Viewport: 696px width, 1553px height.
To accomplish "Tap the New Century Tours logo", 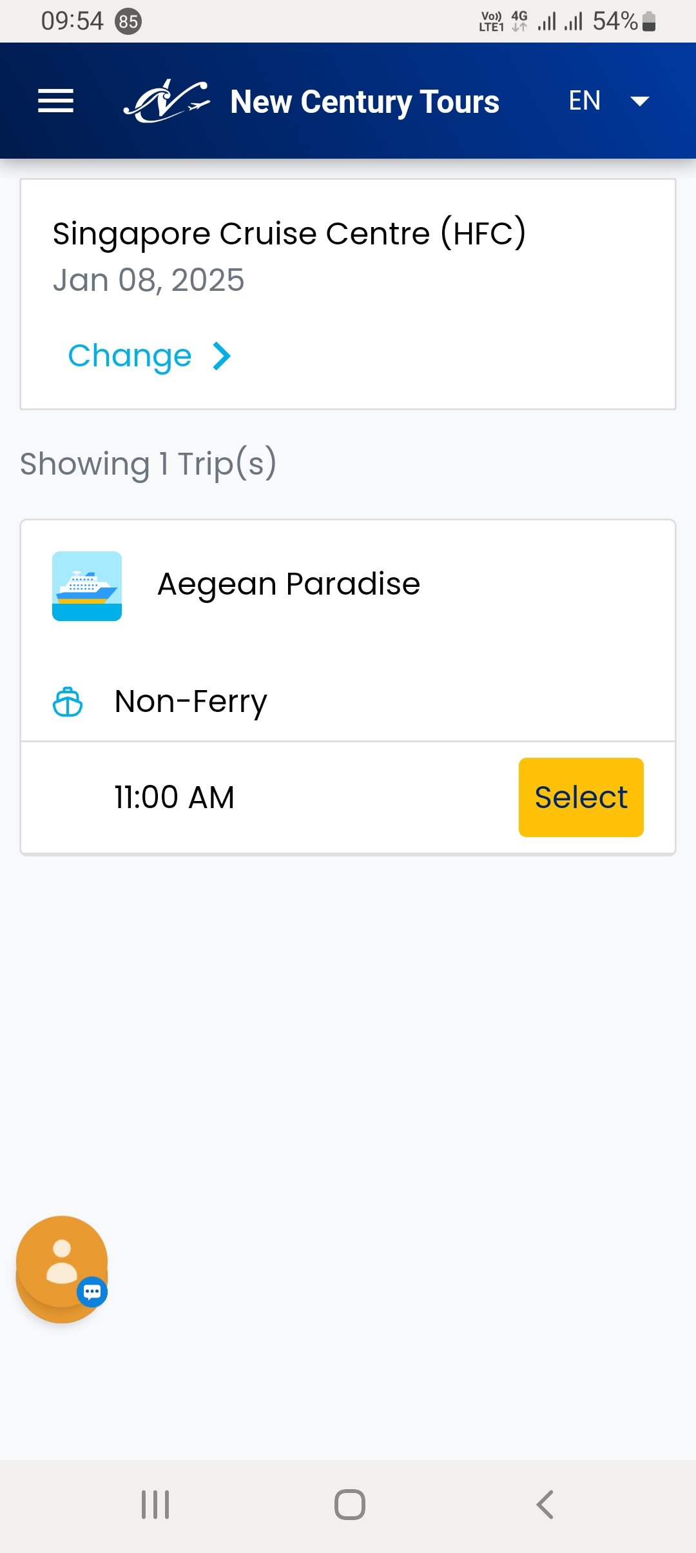I will [x=166, y=101].
